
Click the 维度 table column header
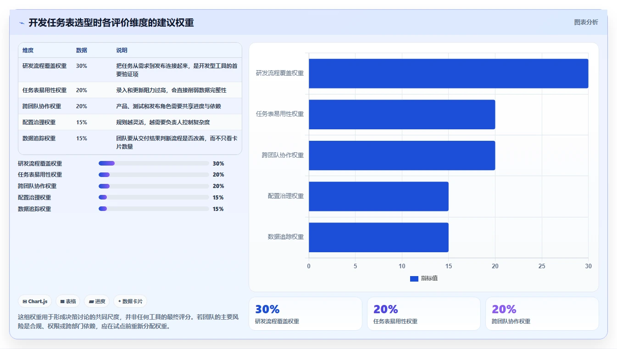[x=28, y=50]
